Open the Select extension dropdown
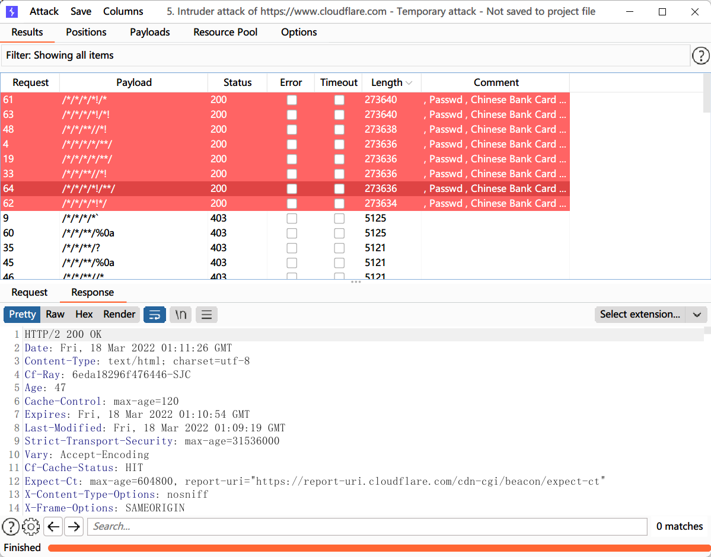 (651, 315)
